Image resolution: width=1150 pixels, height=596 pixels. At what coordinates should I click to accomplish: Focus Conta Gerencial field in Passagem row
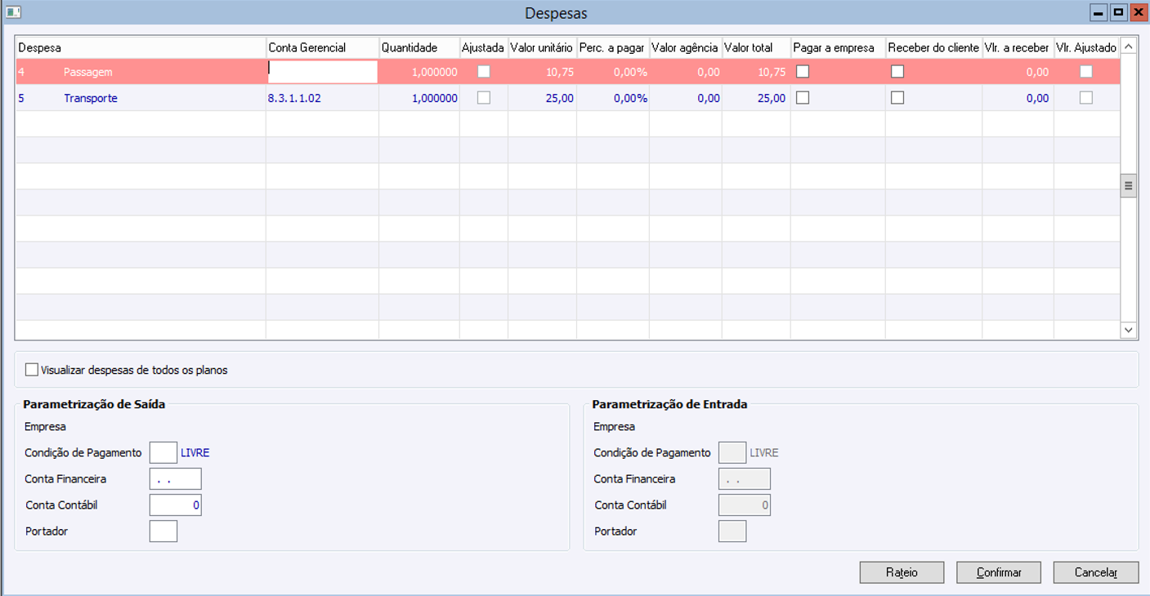[323, 72]
